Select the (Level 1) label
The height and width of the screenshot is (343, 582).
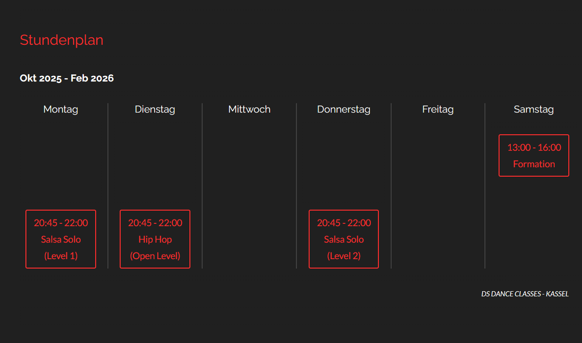coord(61,256)
